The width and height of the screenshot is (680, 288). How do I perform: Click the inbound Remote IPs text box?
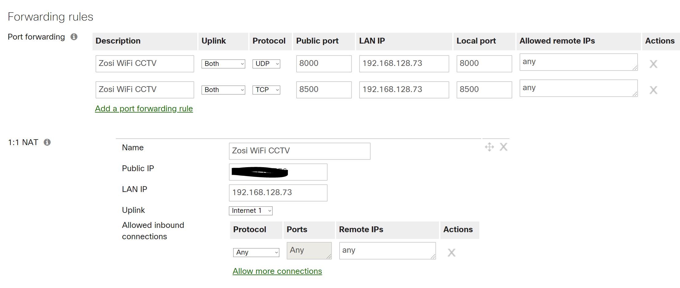tap(387, 251)
